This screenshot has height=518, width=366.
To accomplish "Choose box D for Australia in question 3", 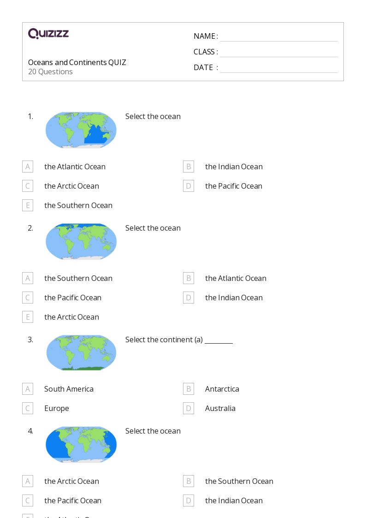I will point(189,408).
